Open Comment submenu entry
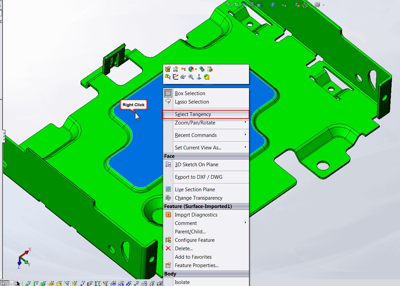This screenshot has width=400, height=286. pos(206,223)
